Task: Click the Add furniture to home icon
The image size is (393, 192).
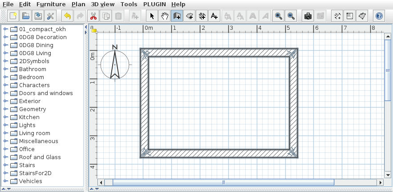Action: click(x=135, y=16)
